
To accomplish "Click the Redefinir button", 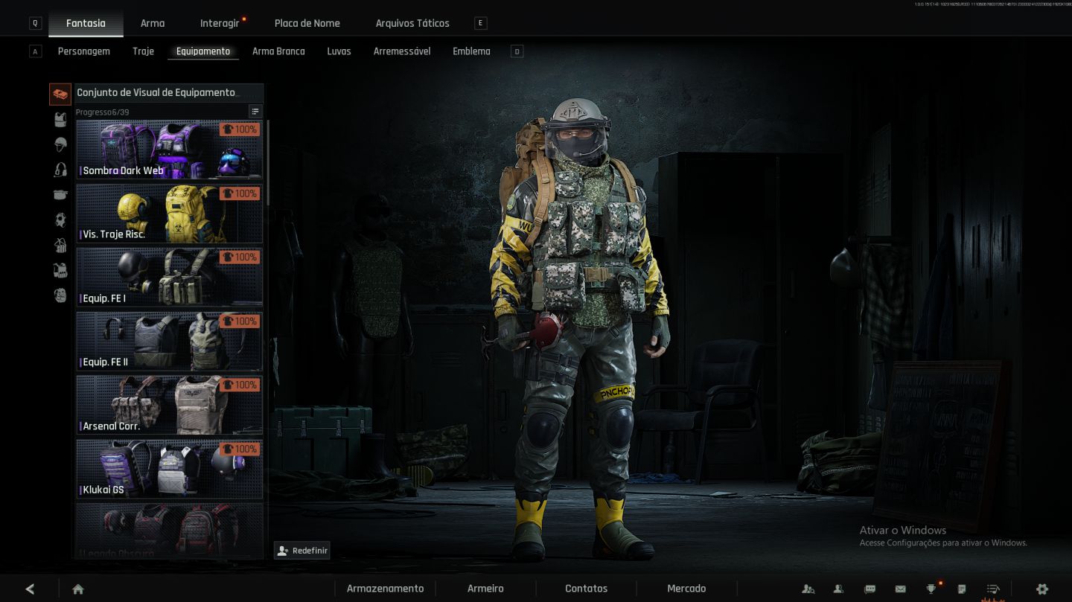I will [x=302, y=551].
